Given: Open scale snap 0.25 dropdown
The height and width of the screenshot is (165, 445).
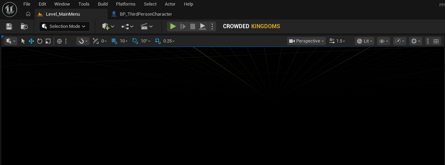Looking at the screenshot, I should click(169, 41).
